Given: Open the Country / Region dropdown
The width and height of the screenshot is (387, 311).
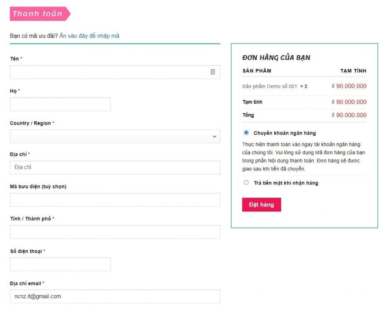Looking at the screenshot, I should tap(115, 137).
